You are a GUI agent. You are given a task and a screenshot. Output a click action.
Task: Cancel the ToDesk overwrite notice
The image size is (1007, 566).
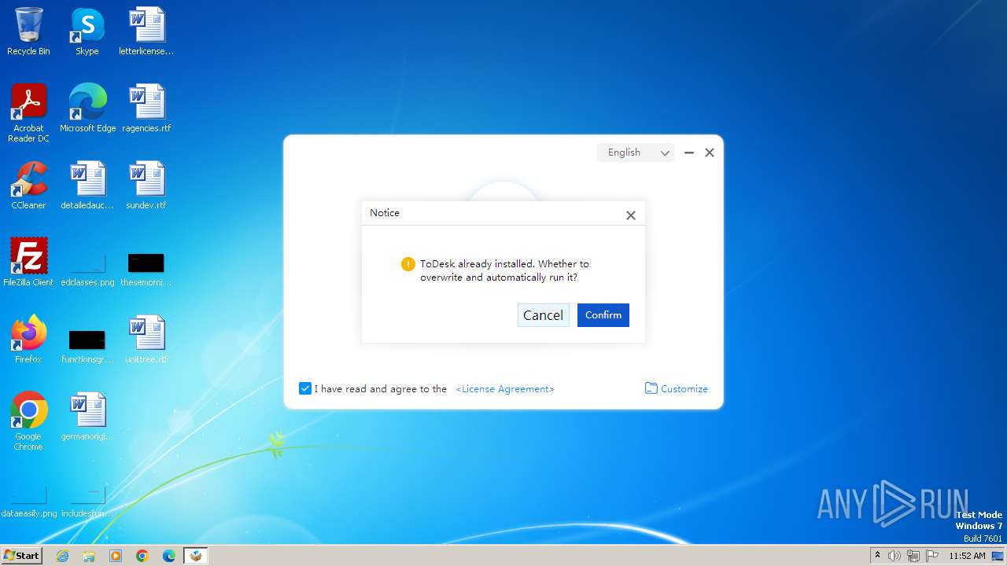pos(543,315)
